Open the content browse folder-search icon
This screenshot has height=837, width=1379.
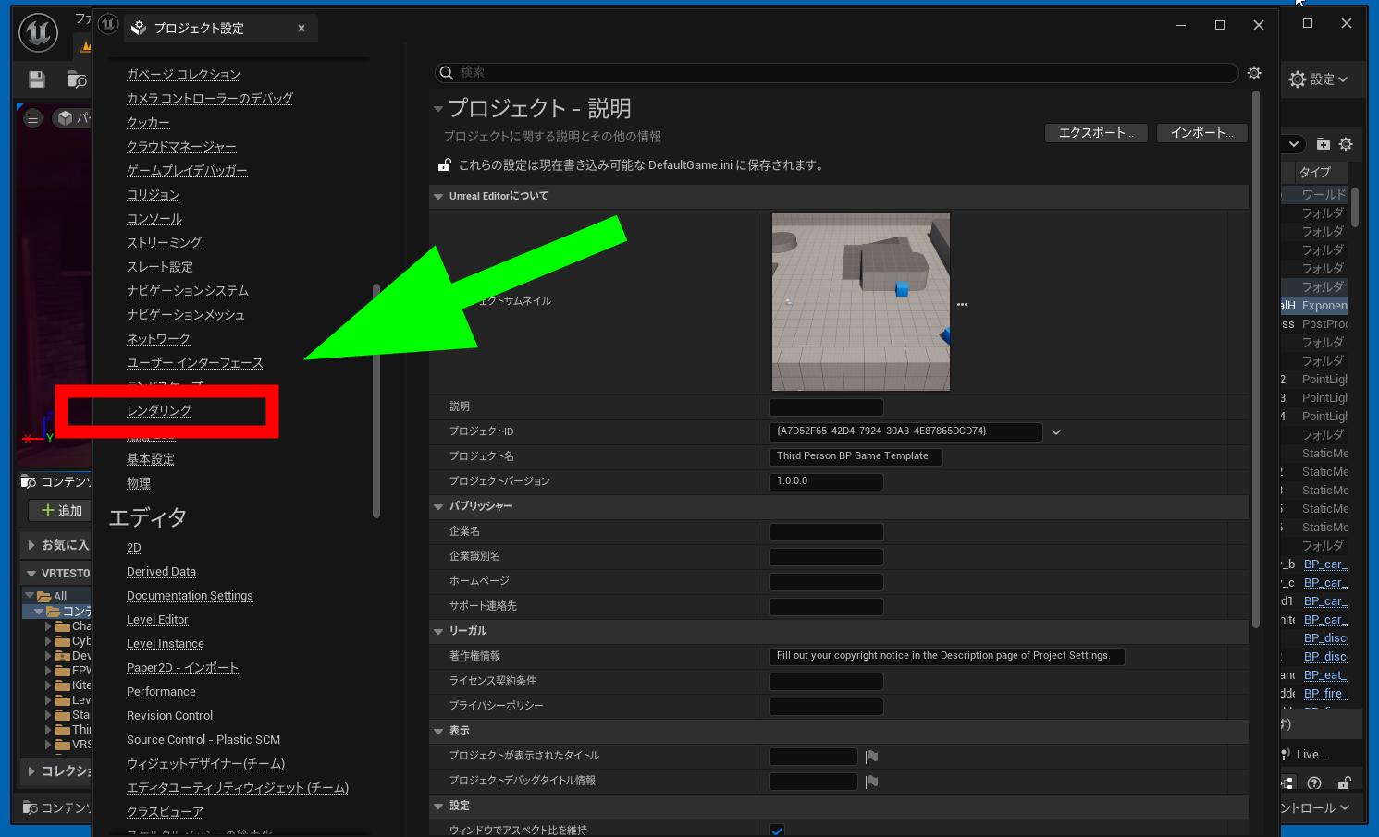78,80
